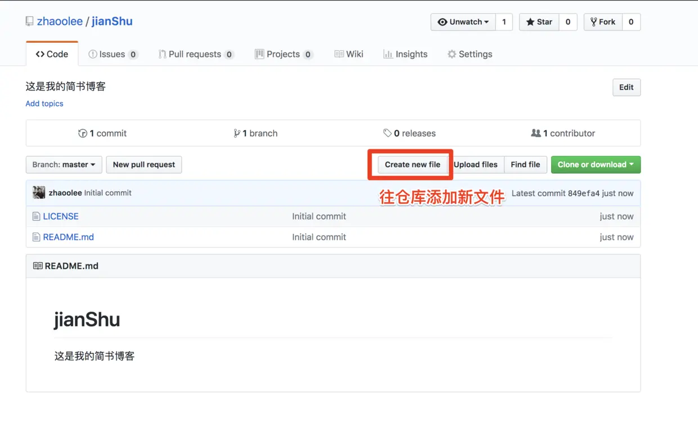Click the commit history clock icon
Viewport: 698px width, 430px height.
tap(83, 134)
